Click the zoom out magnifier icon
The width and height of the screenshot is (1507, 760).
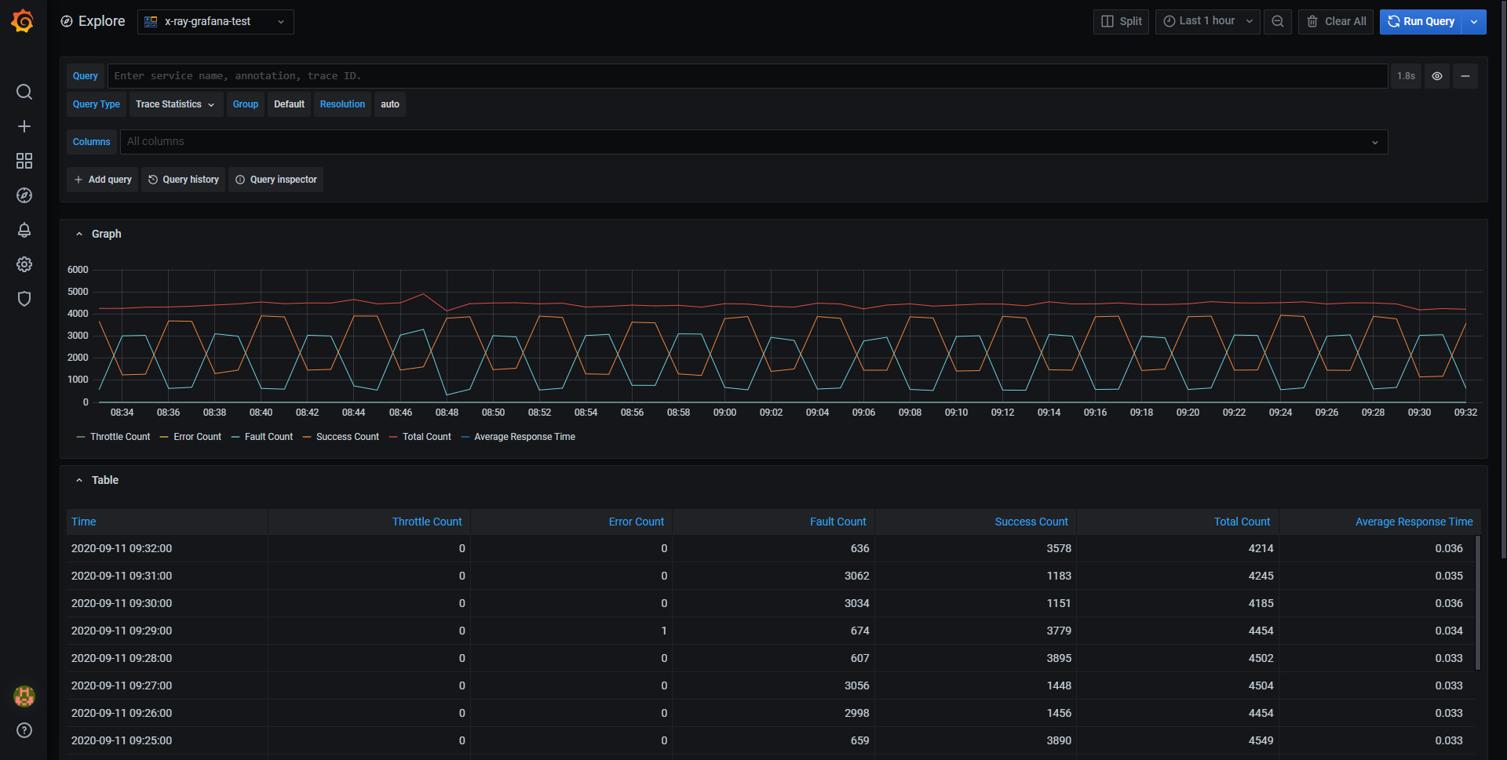1277,21
